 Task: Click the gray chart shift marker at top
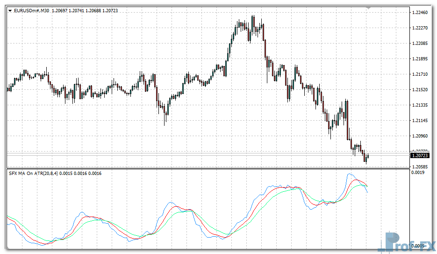[369, 8]
